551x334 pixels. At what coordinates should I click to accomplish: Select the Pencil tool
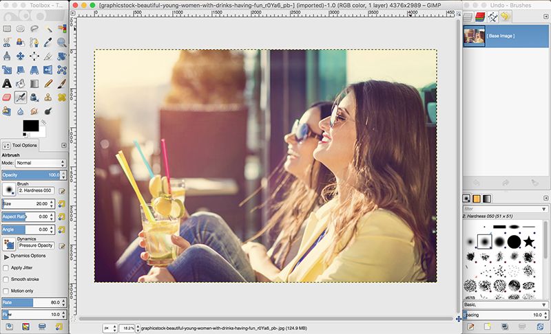[48, 83]
